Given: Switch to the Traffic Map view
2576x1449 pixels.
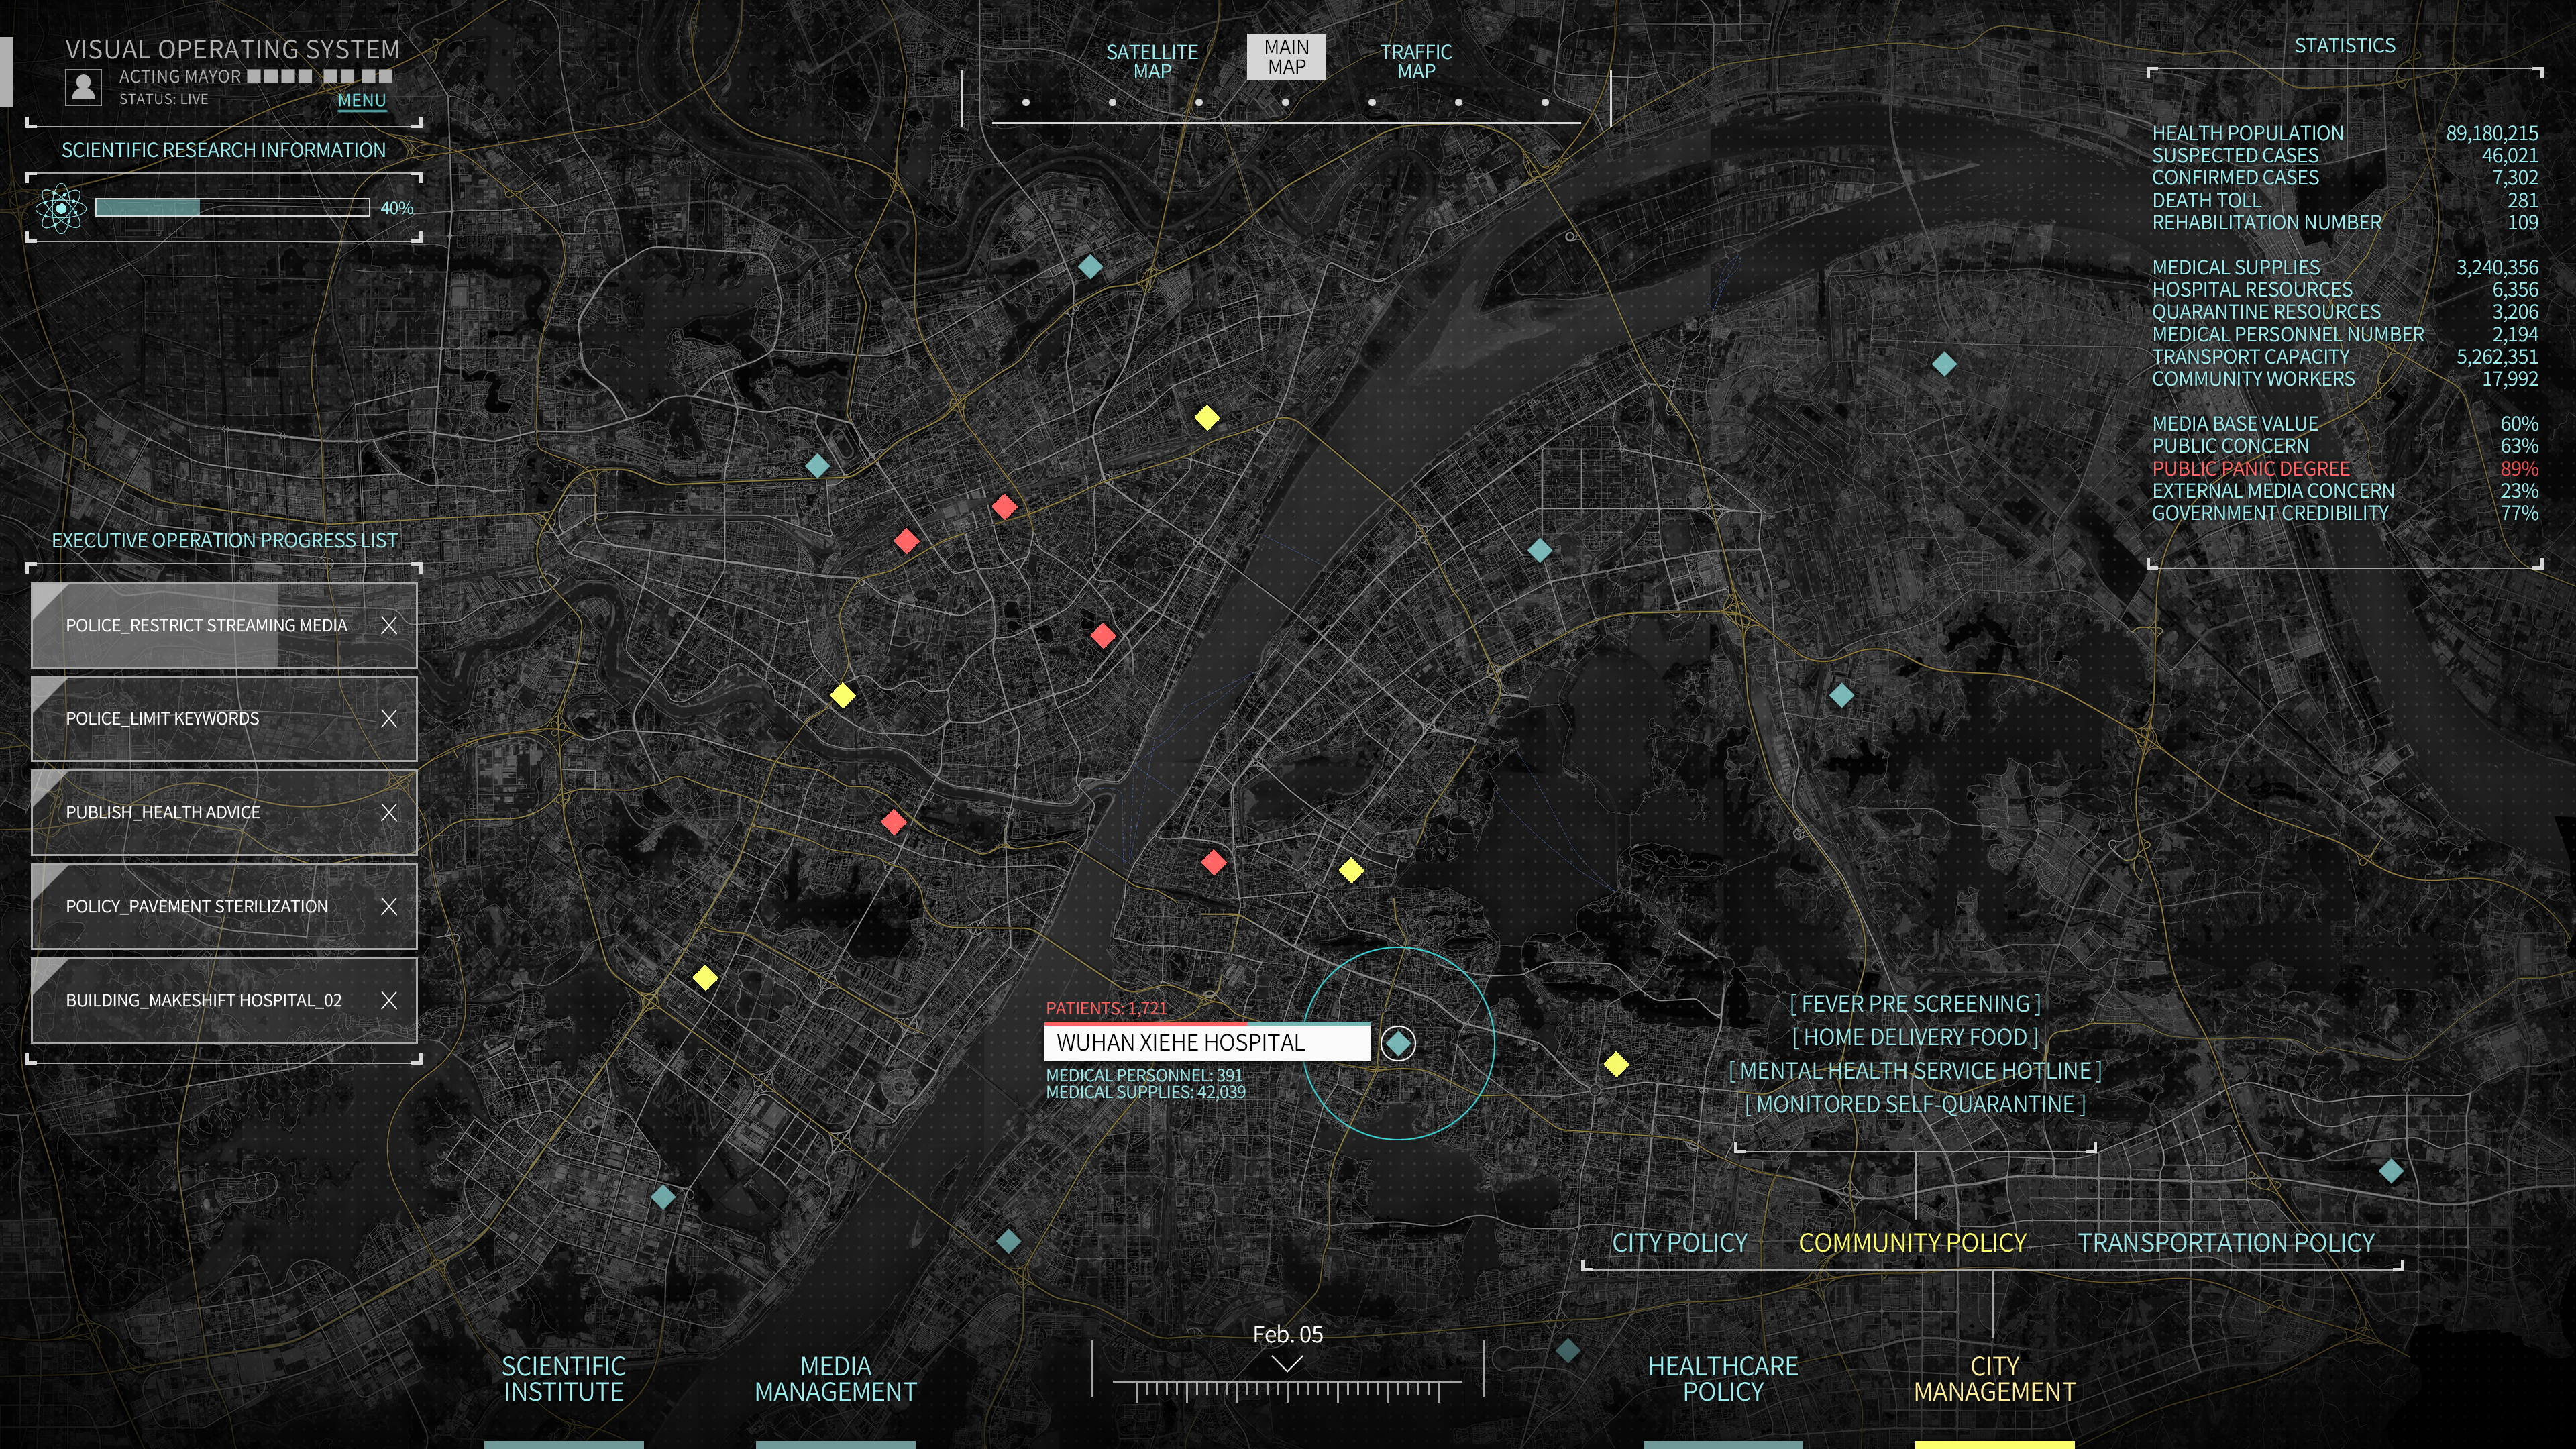Looking at the screenshot, I should (x=1416, y=61).
